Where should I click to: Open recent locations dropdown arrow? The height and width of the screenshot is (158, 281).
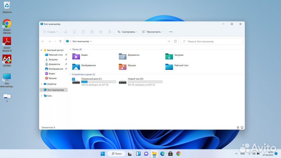55,41
